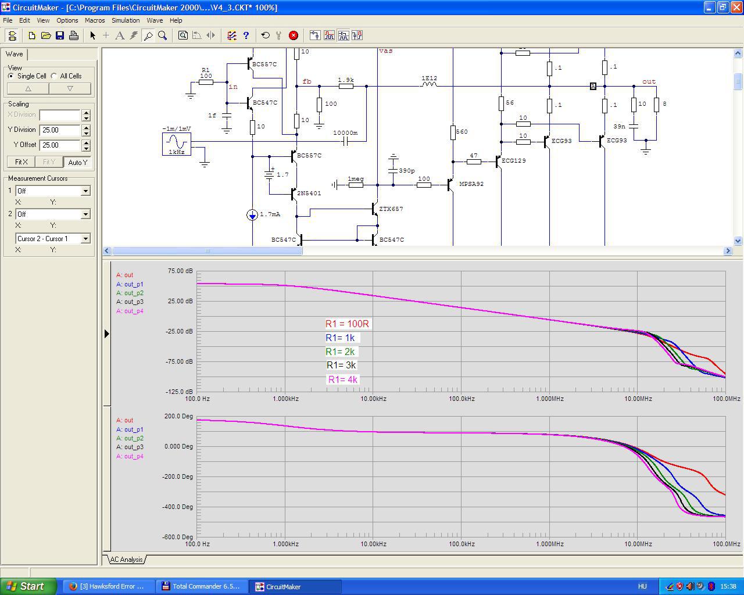Select the Single Cell radio button
The image size is (744, 595).
click(11, 76)
